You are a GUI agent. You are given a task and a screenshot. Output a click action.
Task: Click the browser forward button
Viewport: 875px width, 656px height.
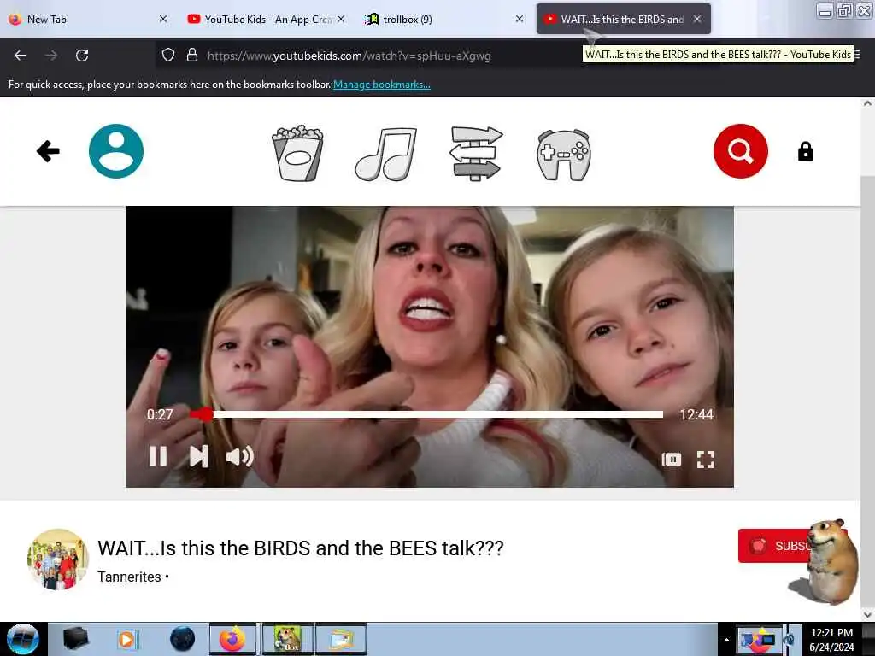point(51,56)
